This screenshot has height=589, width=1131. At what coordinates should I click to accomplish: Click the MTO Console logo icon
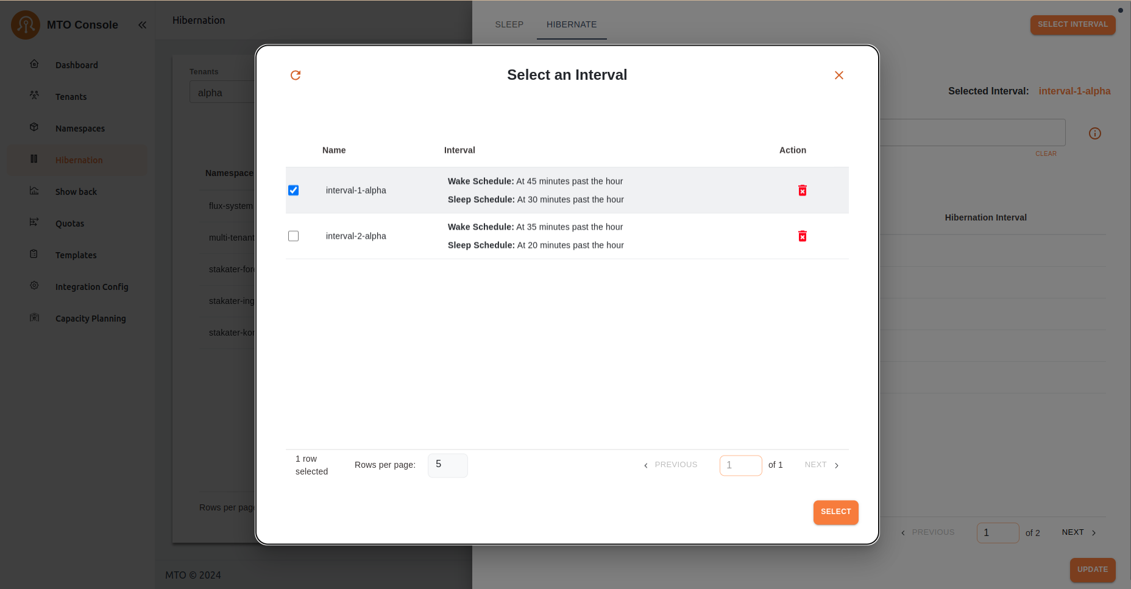click(x=26, y=25)
